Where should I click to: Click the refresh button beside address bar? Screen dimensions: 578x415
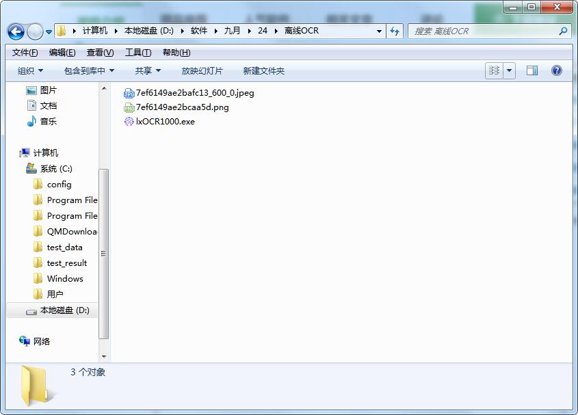tap(395, 31)
